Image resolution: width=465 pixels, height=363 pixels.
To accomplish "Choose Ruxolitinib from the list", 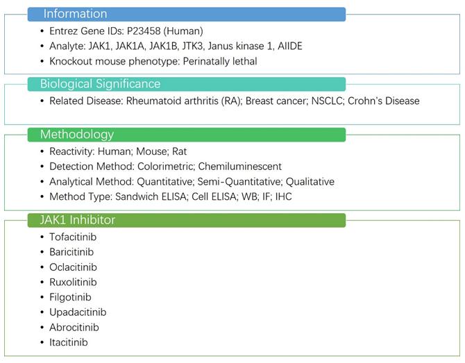I will click(x=73, y=282).
